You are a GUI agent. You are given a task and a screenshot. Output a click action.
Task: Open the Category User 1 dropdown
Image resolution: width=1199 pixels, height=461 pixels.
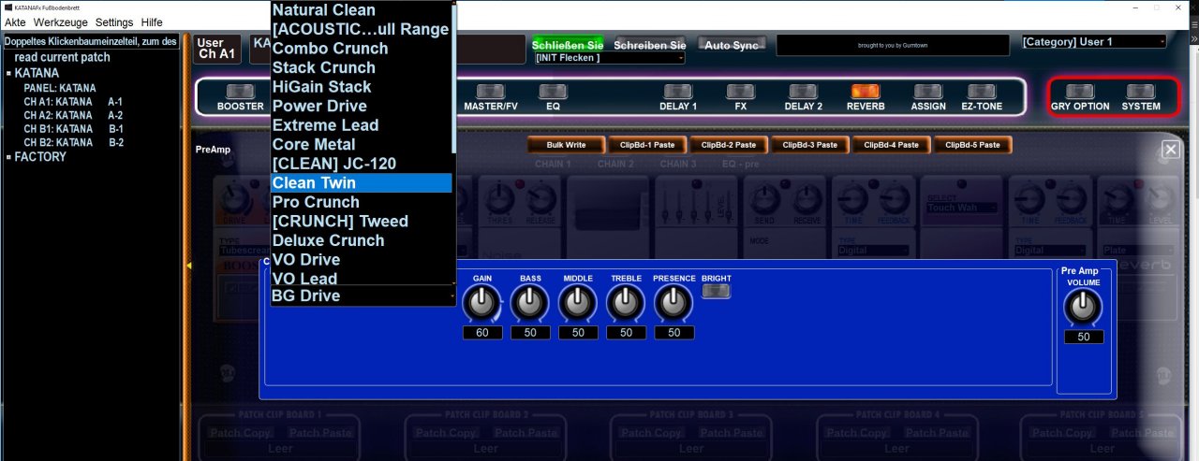(1093, 42)
